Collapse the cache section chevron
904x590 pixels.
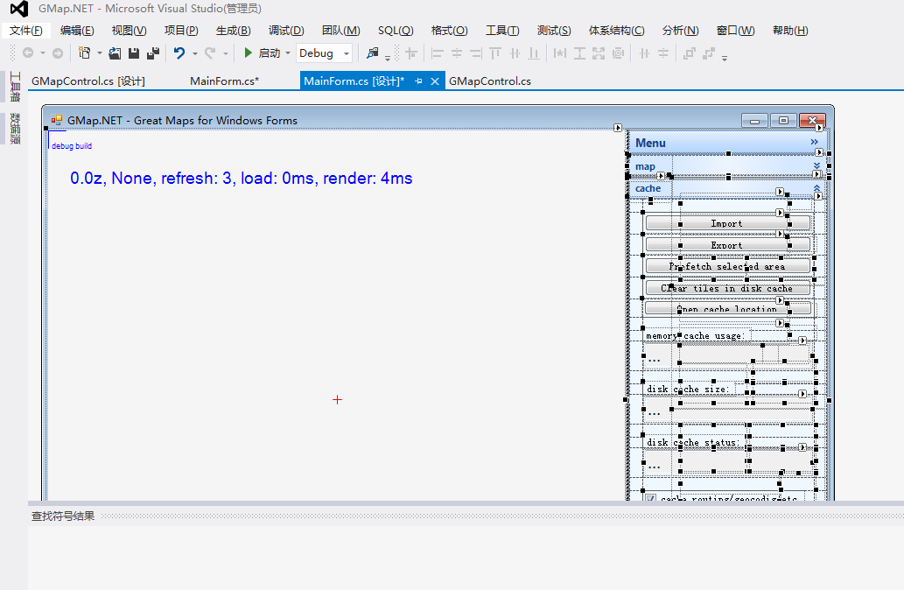817,188
